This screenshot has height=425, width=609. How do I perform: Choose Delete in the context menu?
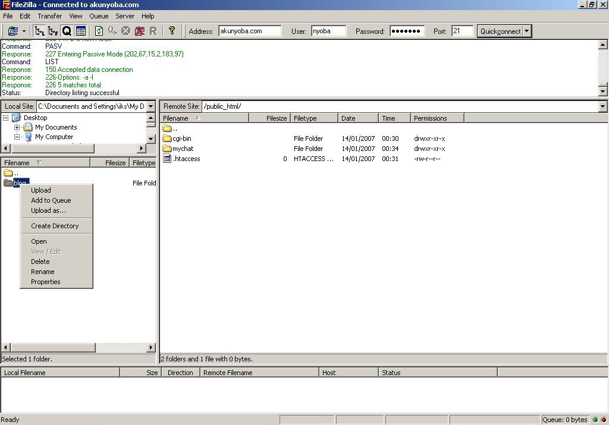coord(56,262)
